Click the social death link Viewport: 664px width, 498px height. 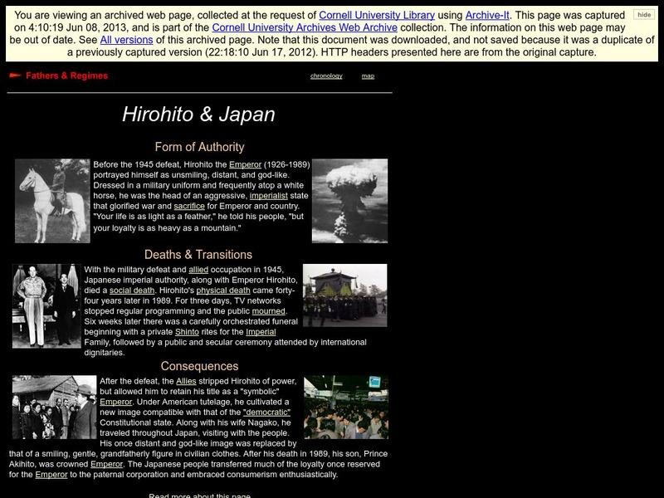[x=131, y=290]
